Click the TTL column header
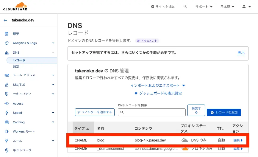Viewport: 258px width, 157px height. click(x=220, y=128)
